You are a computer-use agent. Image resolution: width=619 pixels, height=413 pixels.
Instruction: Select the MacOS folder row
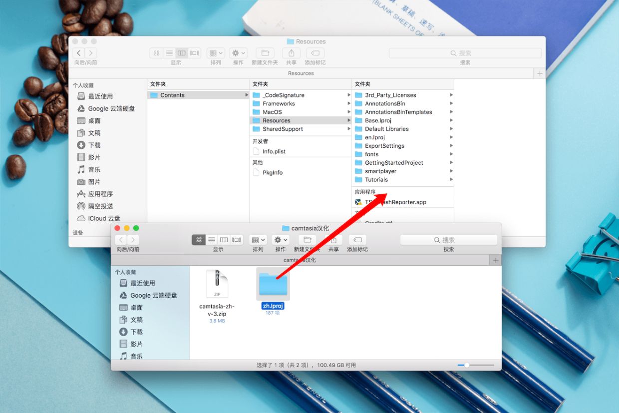click(x=301, y=112)
